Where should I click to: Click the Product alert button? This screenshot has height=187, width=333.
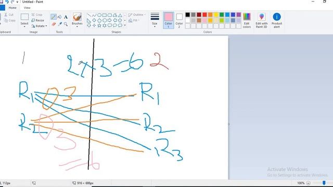click(x=277, y=20)
